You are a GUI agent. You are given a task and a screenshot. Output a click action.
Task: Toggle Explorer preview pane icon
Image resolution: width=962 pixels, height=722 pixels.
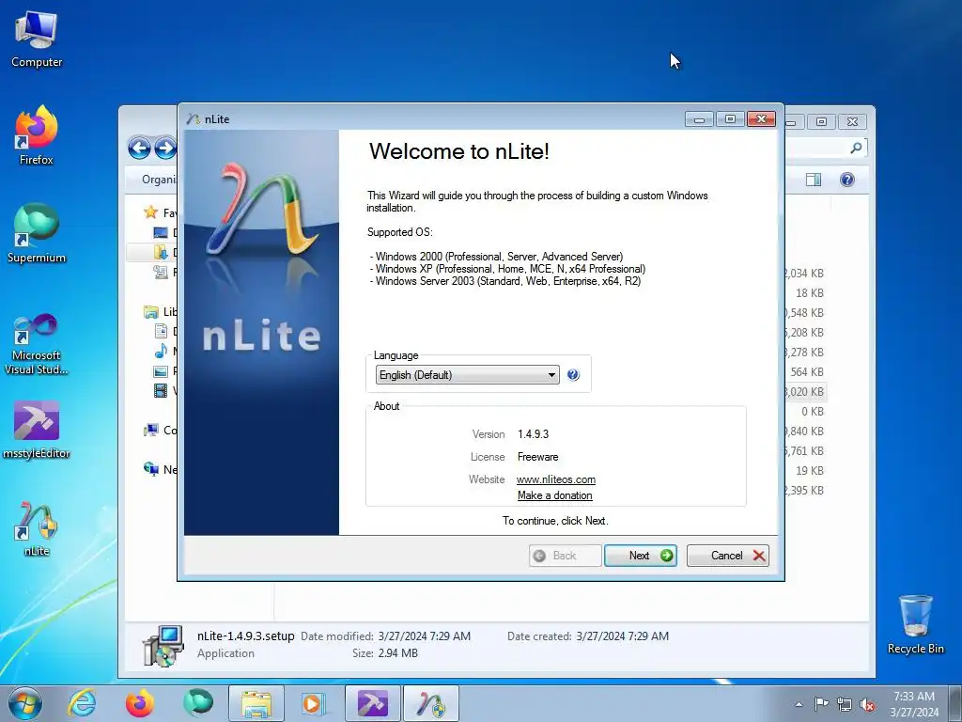tap(814, 180)
